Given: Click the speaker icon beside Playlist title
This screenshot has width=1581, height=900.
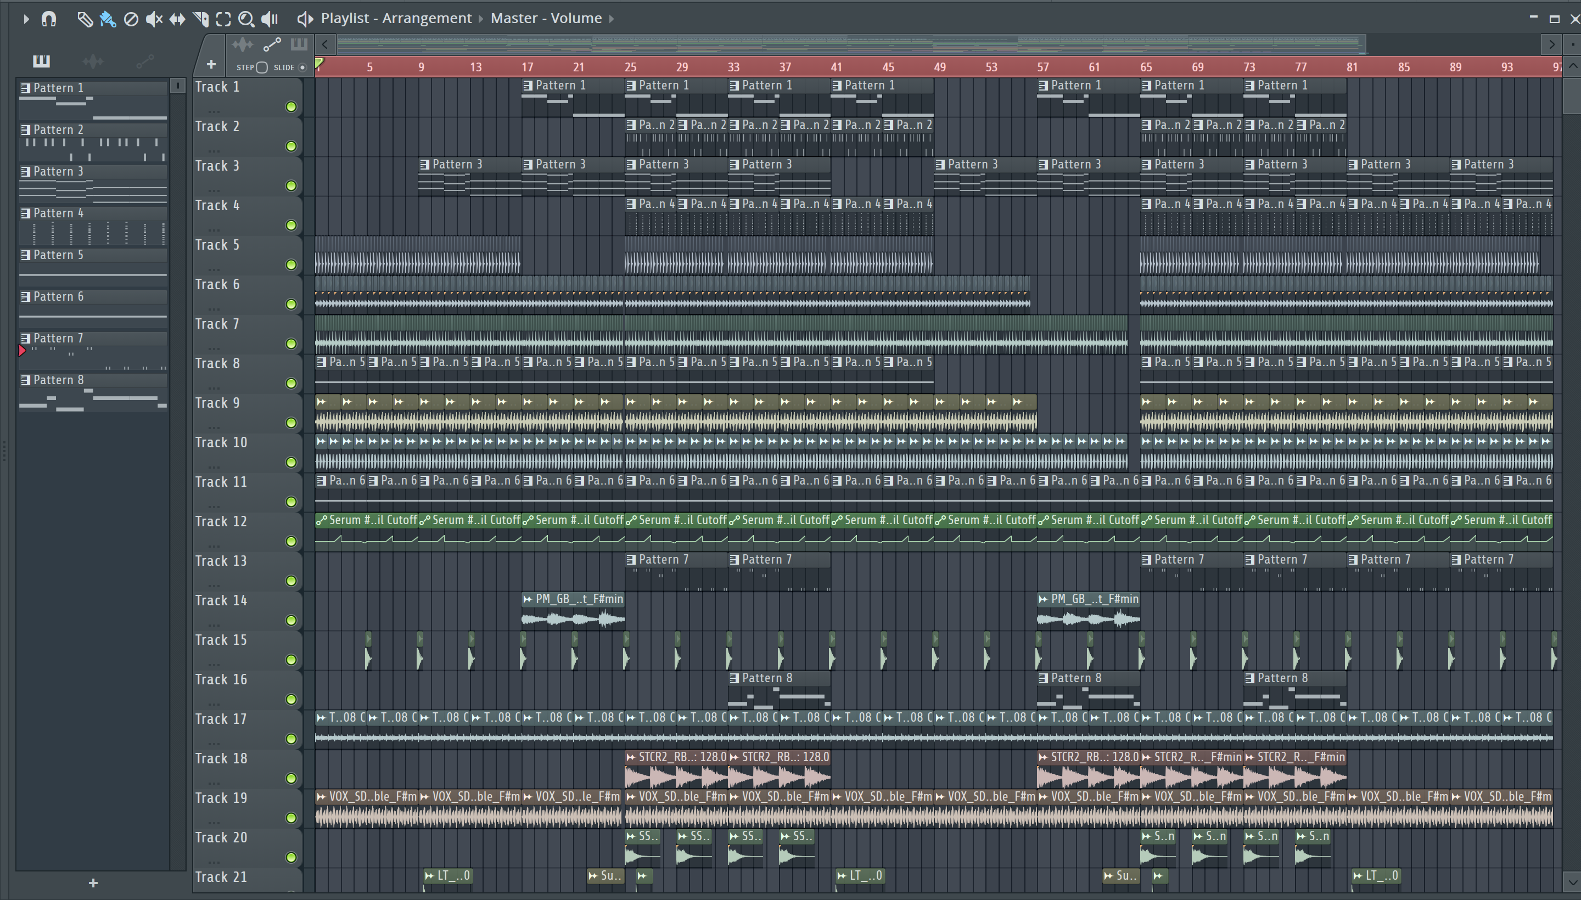Looking at the screenshot, I should point(304,19).
